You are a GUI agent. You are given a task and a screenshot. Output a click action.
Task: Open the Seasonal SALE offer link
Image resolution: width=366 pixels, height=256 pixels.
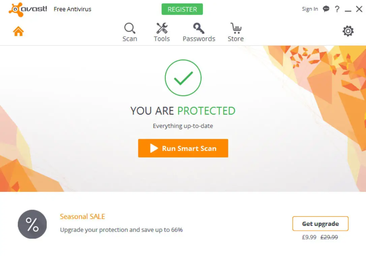[83, 217]
